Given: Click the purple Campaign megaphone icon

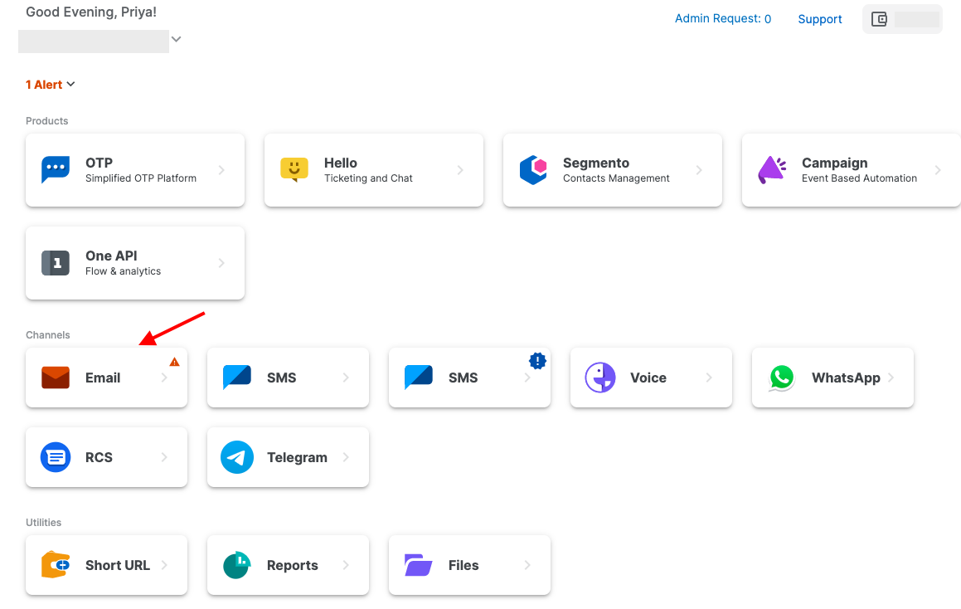Looking at the screenshot, I should pos(772,170).
